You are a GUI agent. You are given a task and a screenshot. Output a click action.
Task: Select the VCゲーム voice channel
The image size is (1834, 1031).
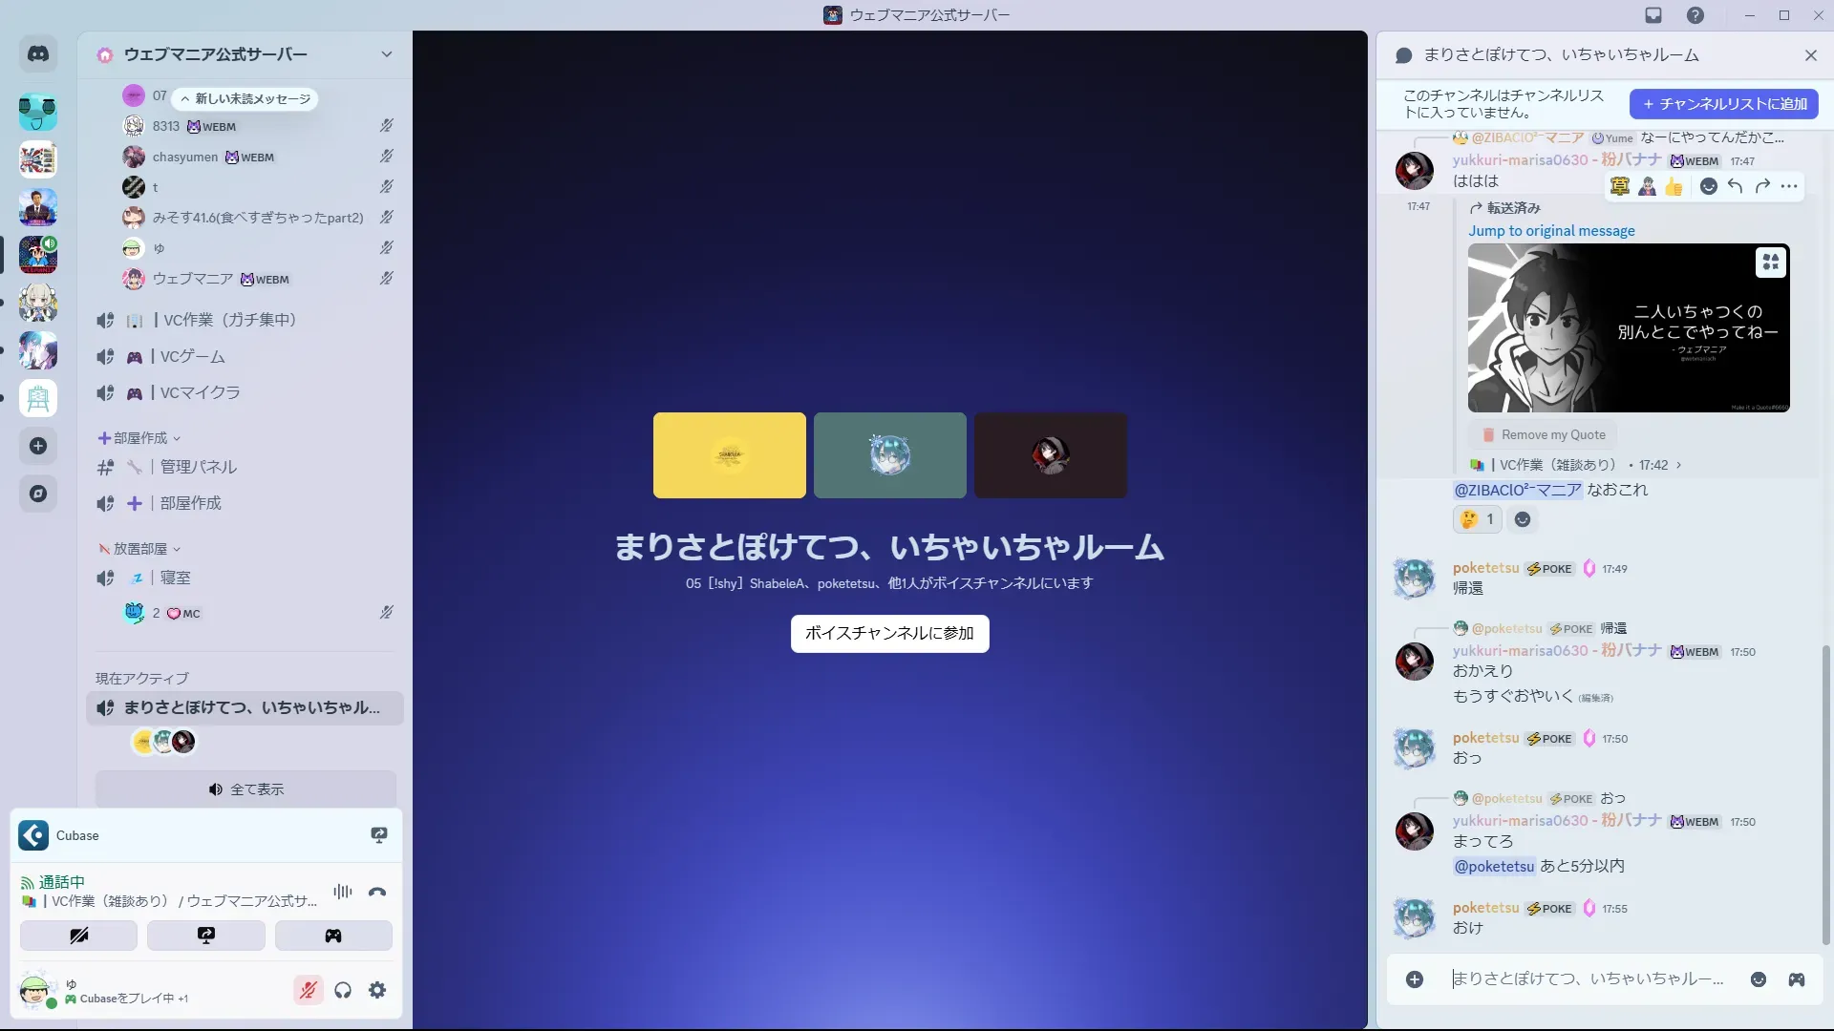coord(192,356)
